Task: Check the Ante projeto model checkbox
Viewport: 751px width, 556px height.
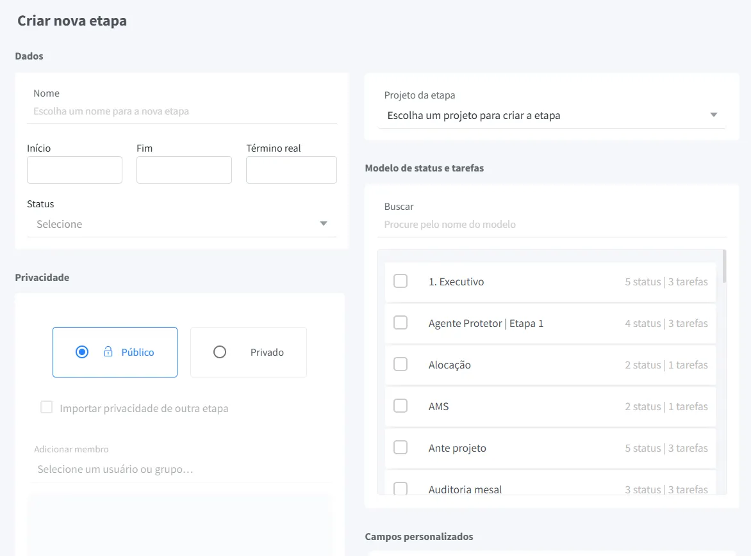Action: [400, 447]
